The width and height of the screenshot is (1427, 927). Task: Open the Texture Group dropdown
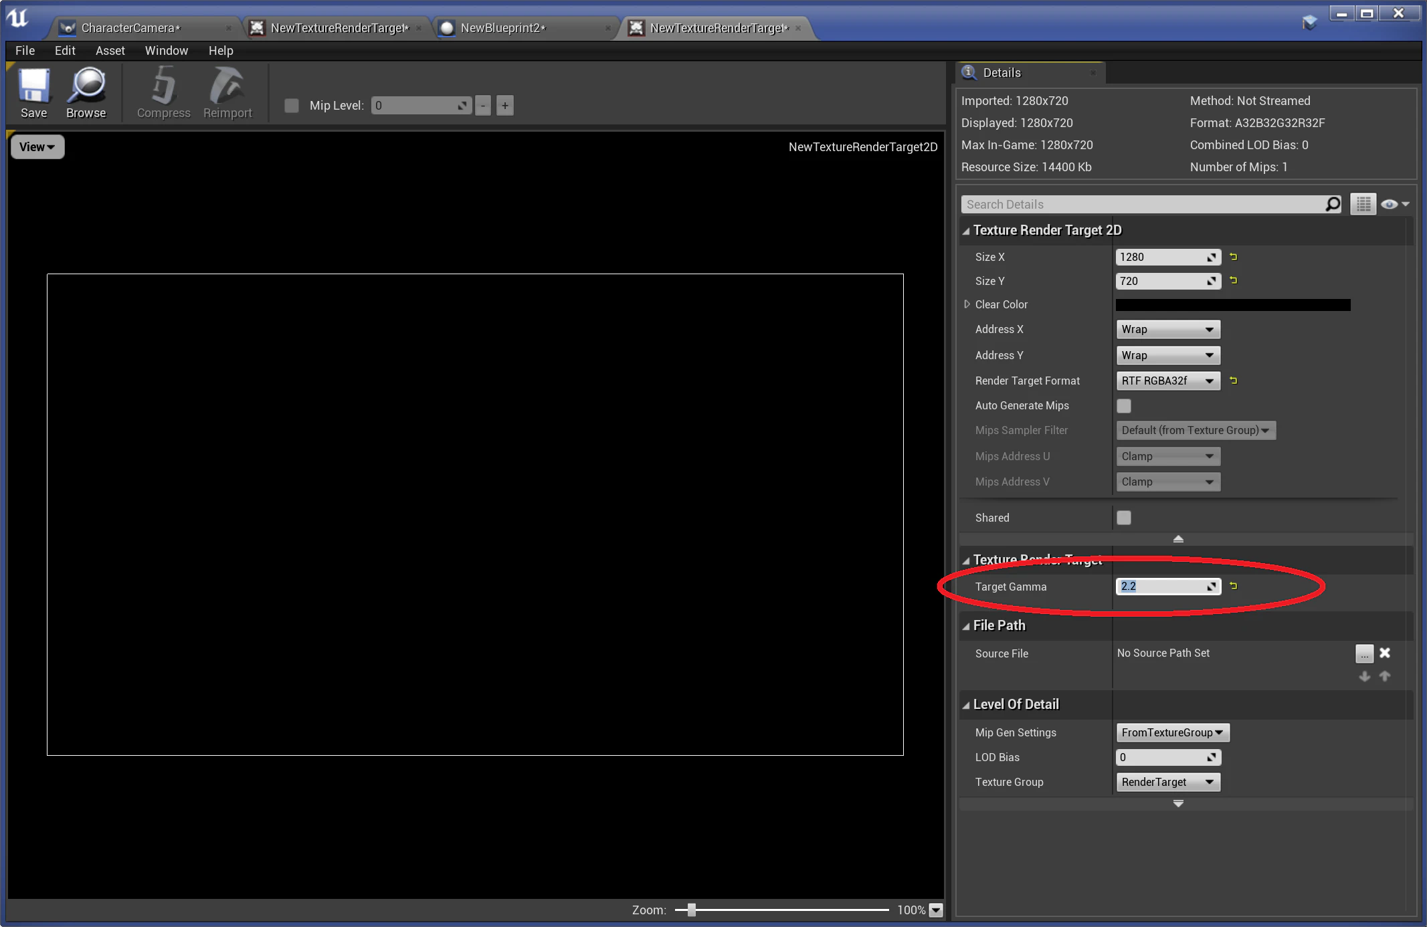pyautogui.click(x=1168, y=782)
